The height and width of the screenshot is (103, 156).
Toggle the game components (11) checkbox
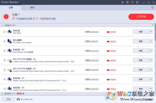coord(2,93)
